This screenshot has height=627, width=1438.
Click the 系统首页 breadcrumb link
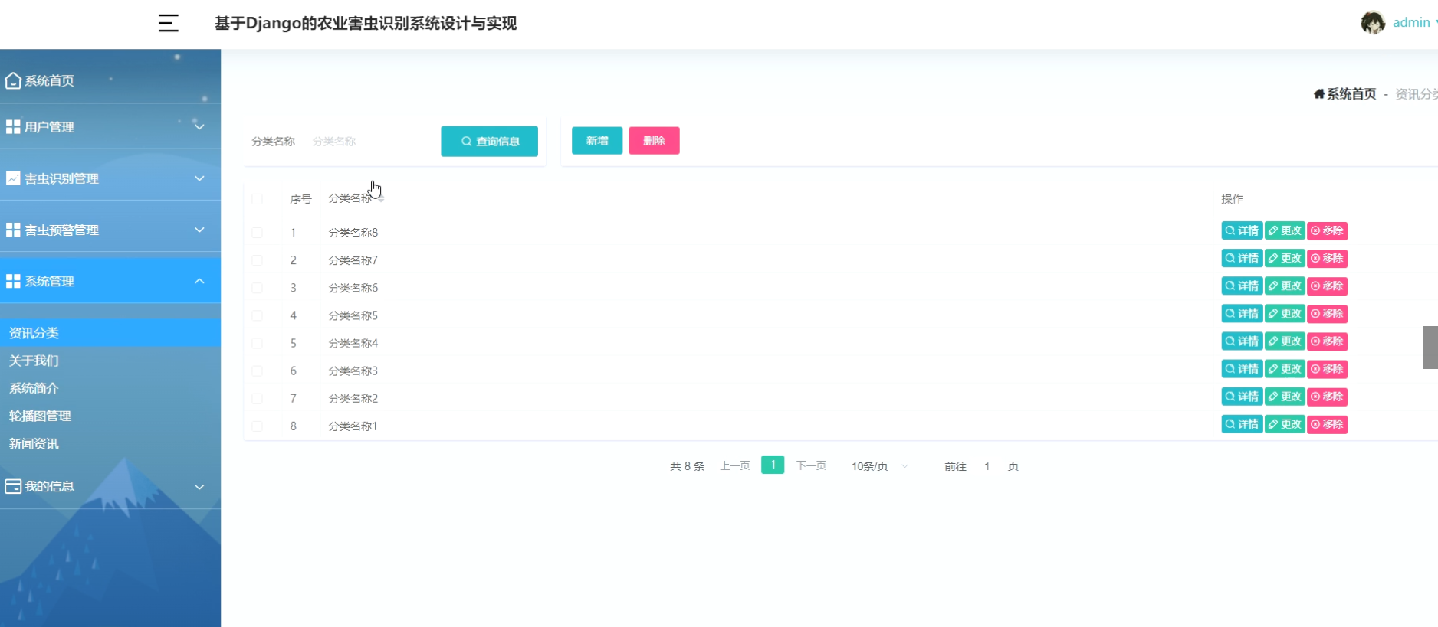point(1351,94)
